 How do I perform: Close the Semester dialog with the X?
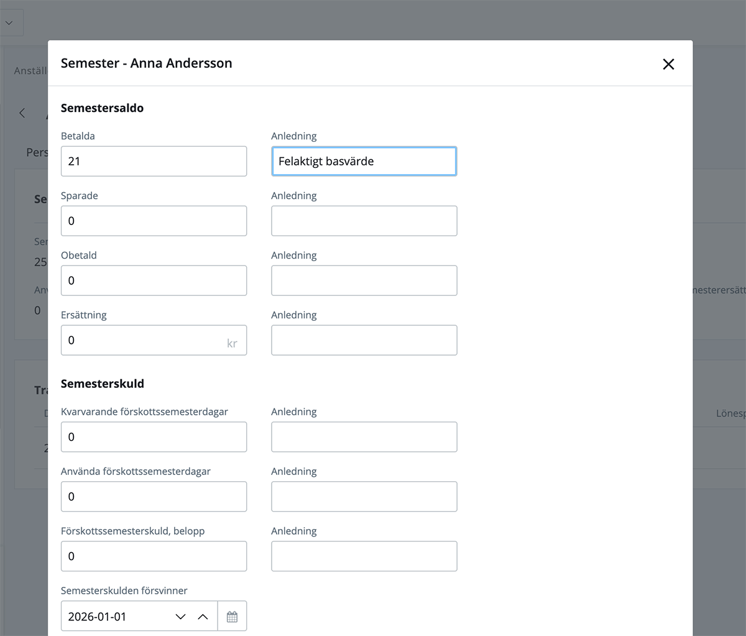coord(668,64)
